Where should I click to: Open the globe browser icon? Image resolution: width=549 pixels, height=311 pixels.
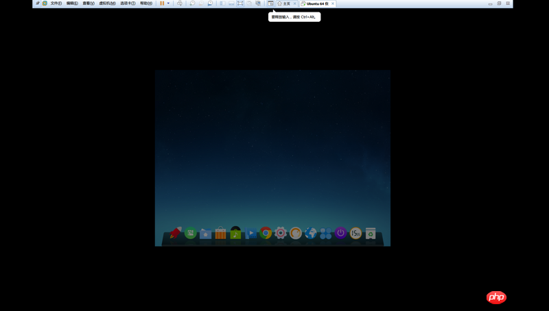coord(310,234)
